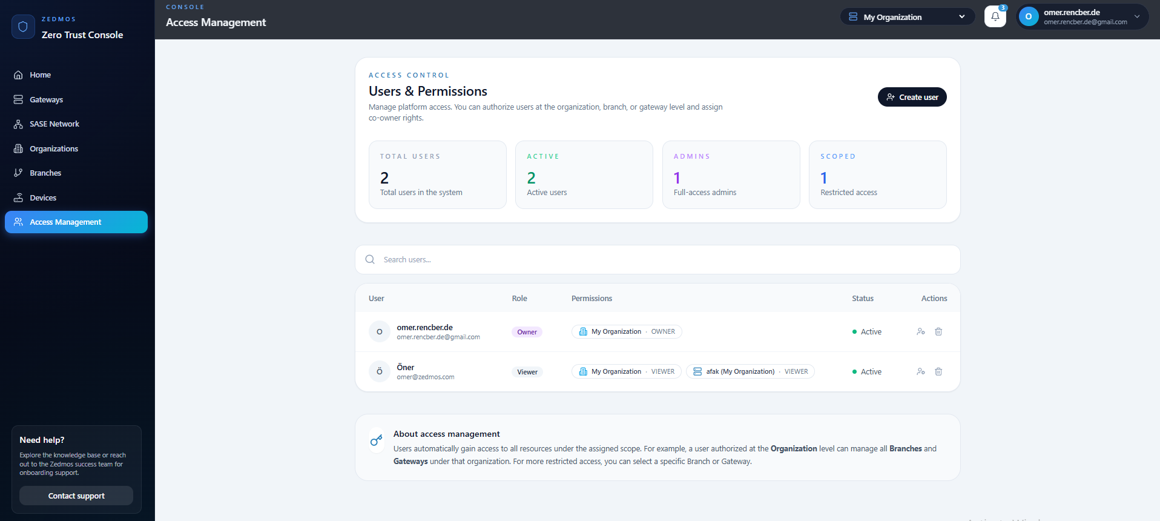This screenshot has width=1160, height=521.
Task: Click the Gateways server icon in sidebar
Action: 18,99
